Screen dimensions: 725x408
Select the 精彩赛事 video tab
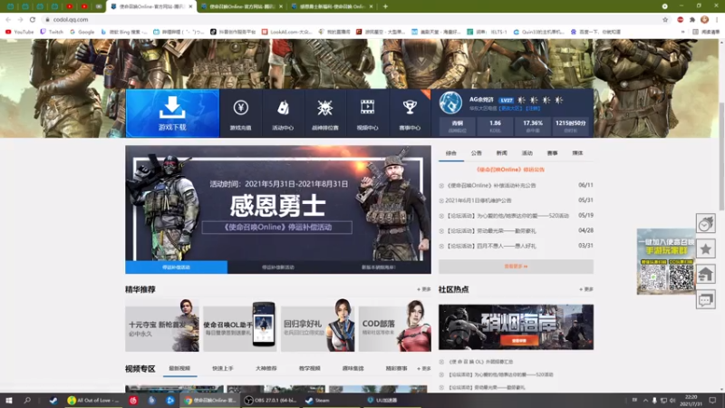coord(397,369)
